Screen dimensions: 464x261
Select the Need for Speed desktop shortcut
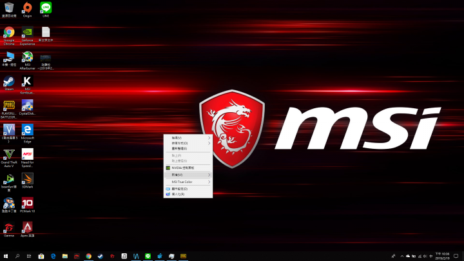(27, 158)
